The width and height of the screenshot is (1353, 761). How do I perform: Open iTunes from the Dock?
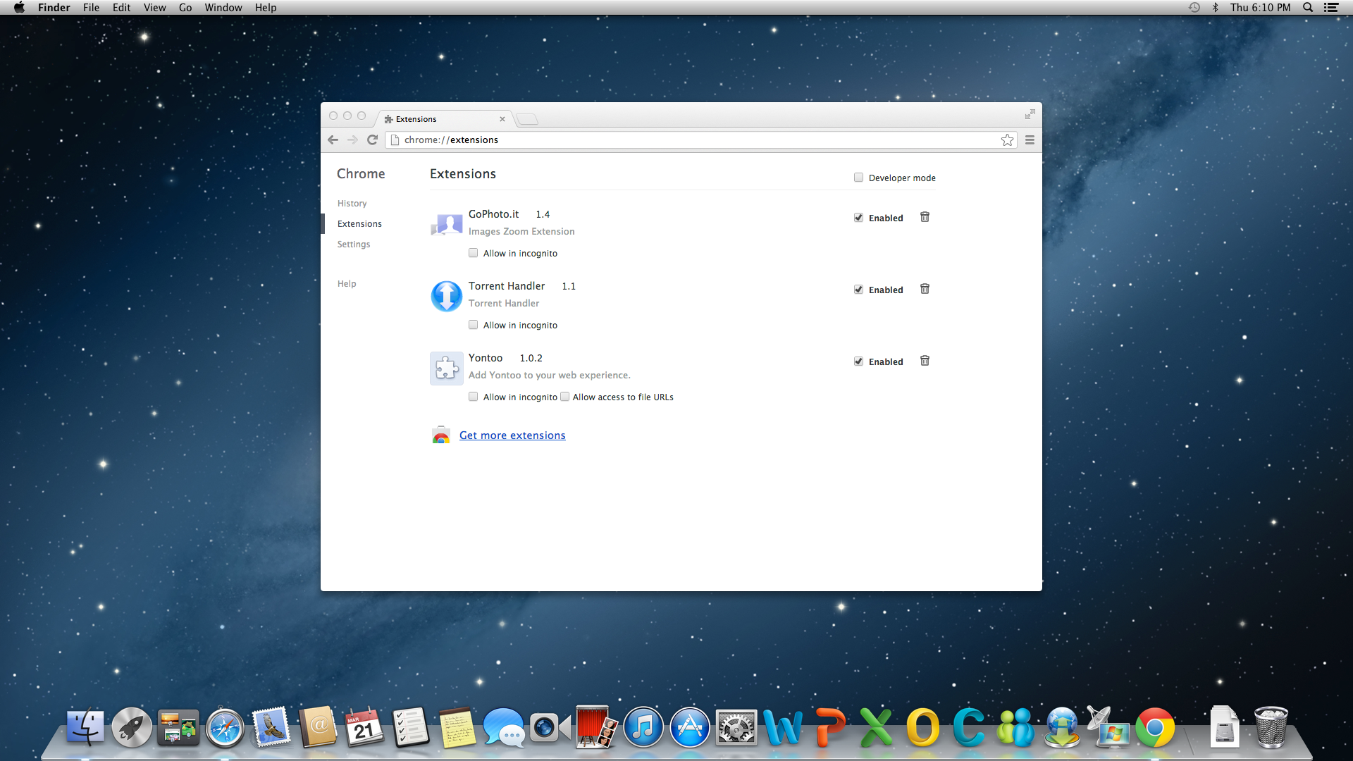point(643,727)
